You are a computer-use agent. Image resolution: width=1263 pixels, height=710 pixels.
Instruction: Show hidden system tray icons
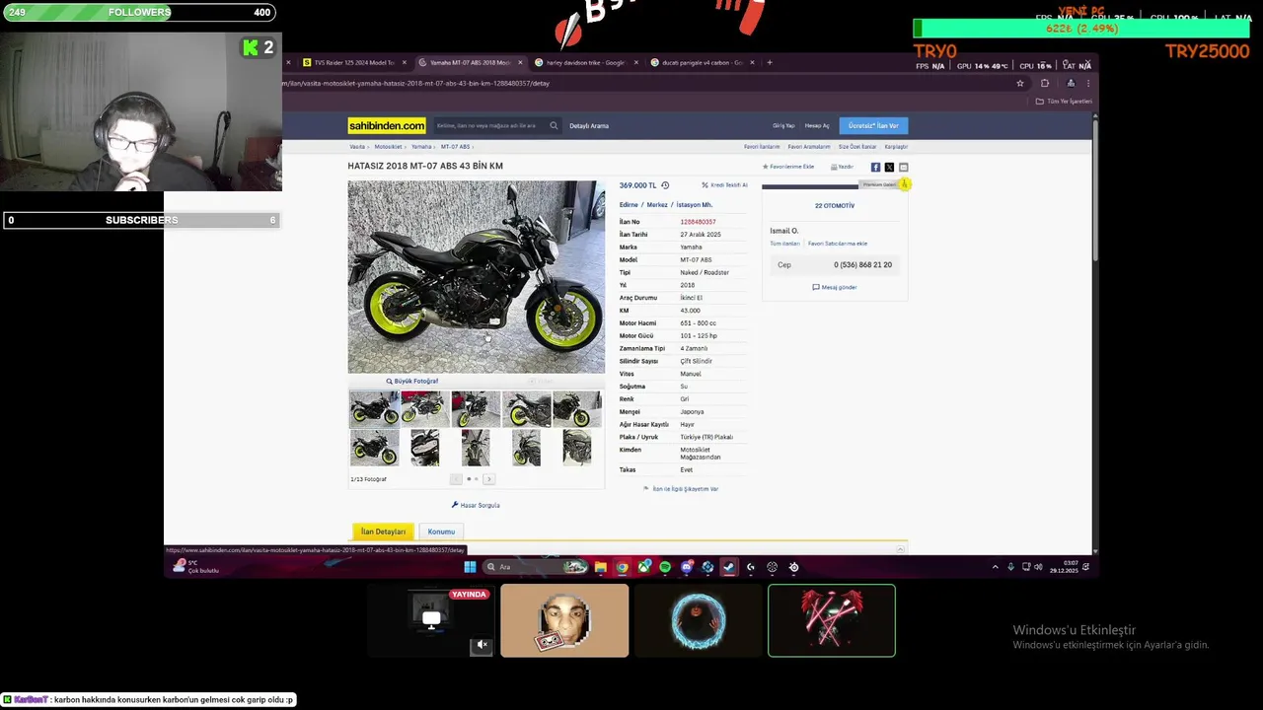pos(995,567)
